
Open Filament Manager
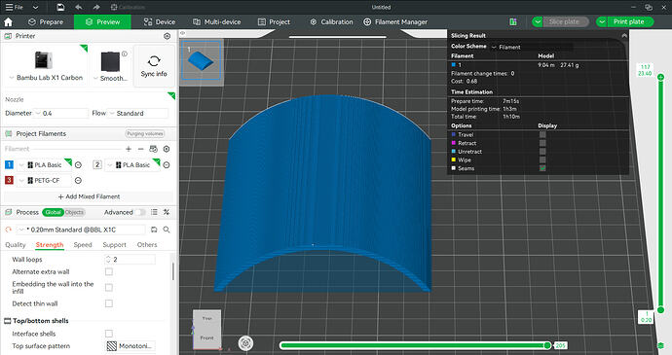[395, 21]
